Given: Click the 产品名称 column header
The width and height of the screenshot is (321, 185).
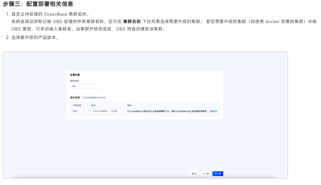Looking at the screenshot, I should (77, 105).
